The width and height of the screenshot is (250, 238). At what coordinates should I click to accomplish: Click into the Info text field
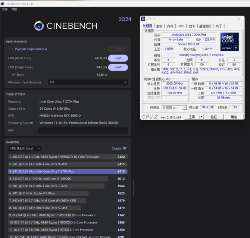coord(83,130)
